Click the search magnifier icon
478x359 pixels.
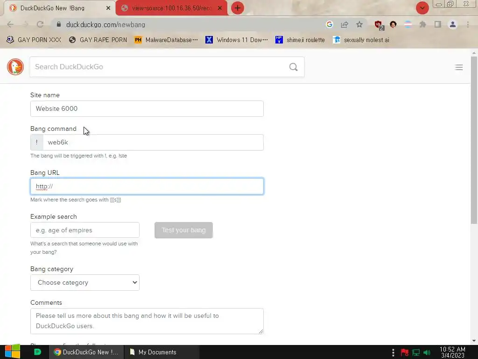pyautogui.click(x=293, y=67)
